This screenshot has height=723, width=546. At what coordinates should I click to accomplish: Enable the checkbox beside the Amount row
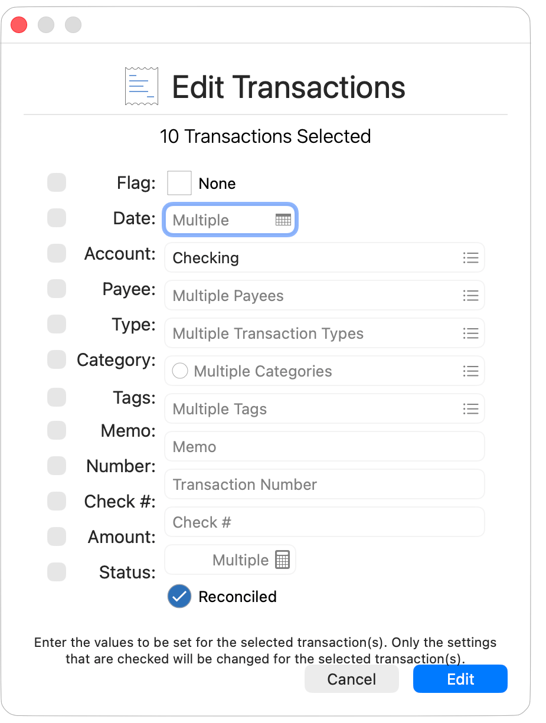56,536
